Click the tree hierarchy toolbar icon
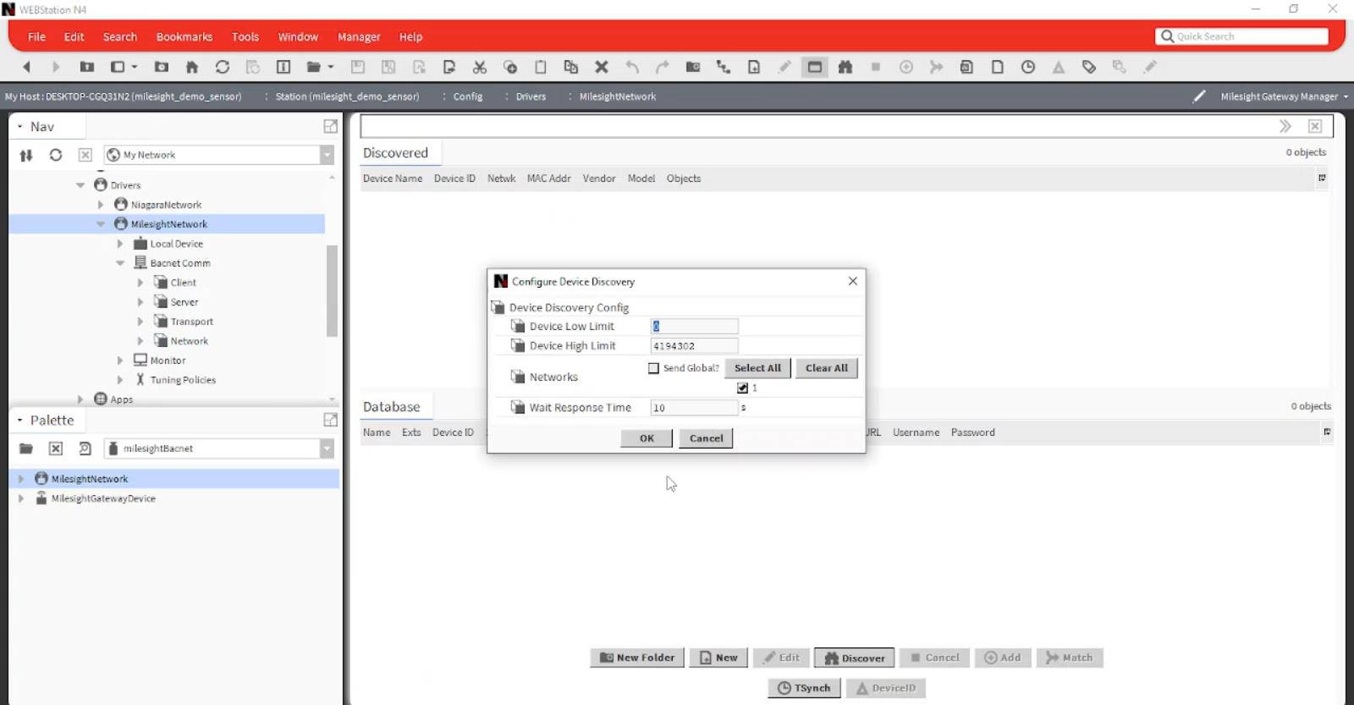This screenshot has width=1354, height=705. point(724,67)
